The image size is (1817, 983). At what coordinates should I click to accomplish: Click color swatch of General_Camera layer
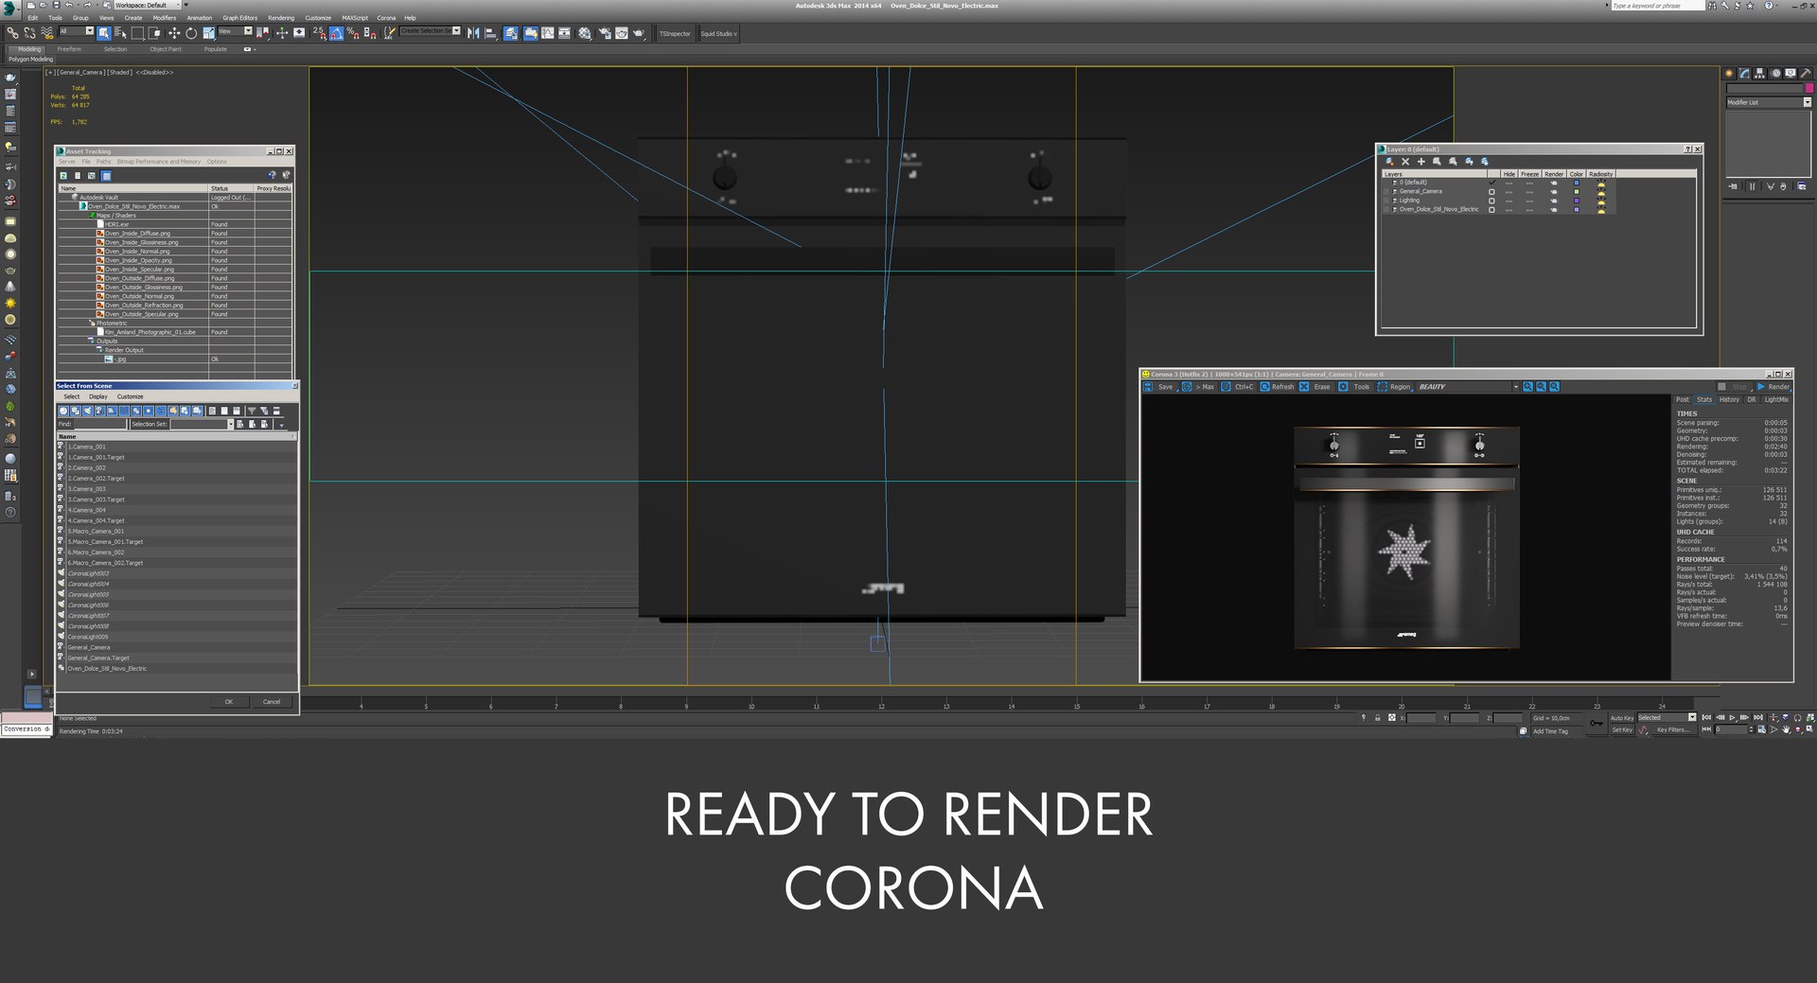click(1577, 192)
